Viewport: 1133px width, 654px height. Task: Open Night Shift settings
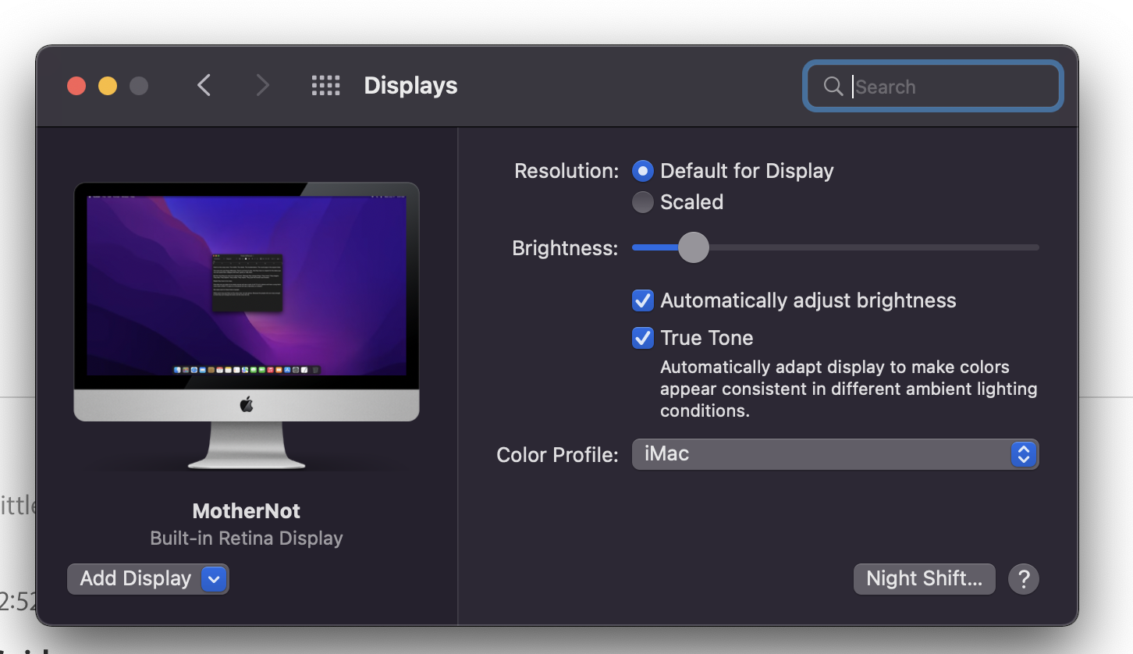pos(925,579)
